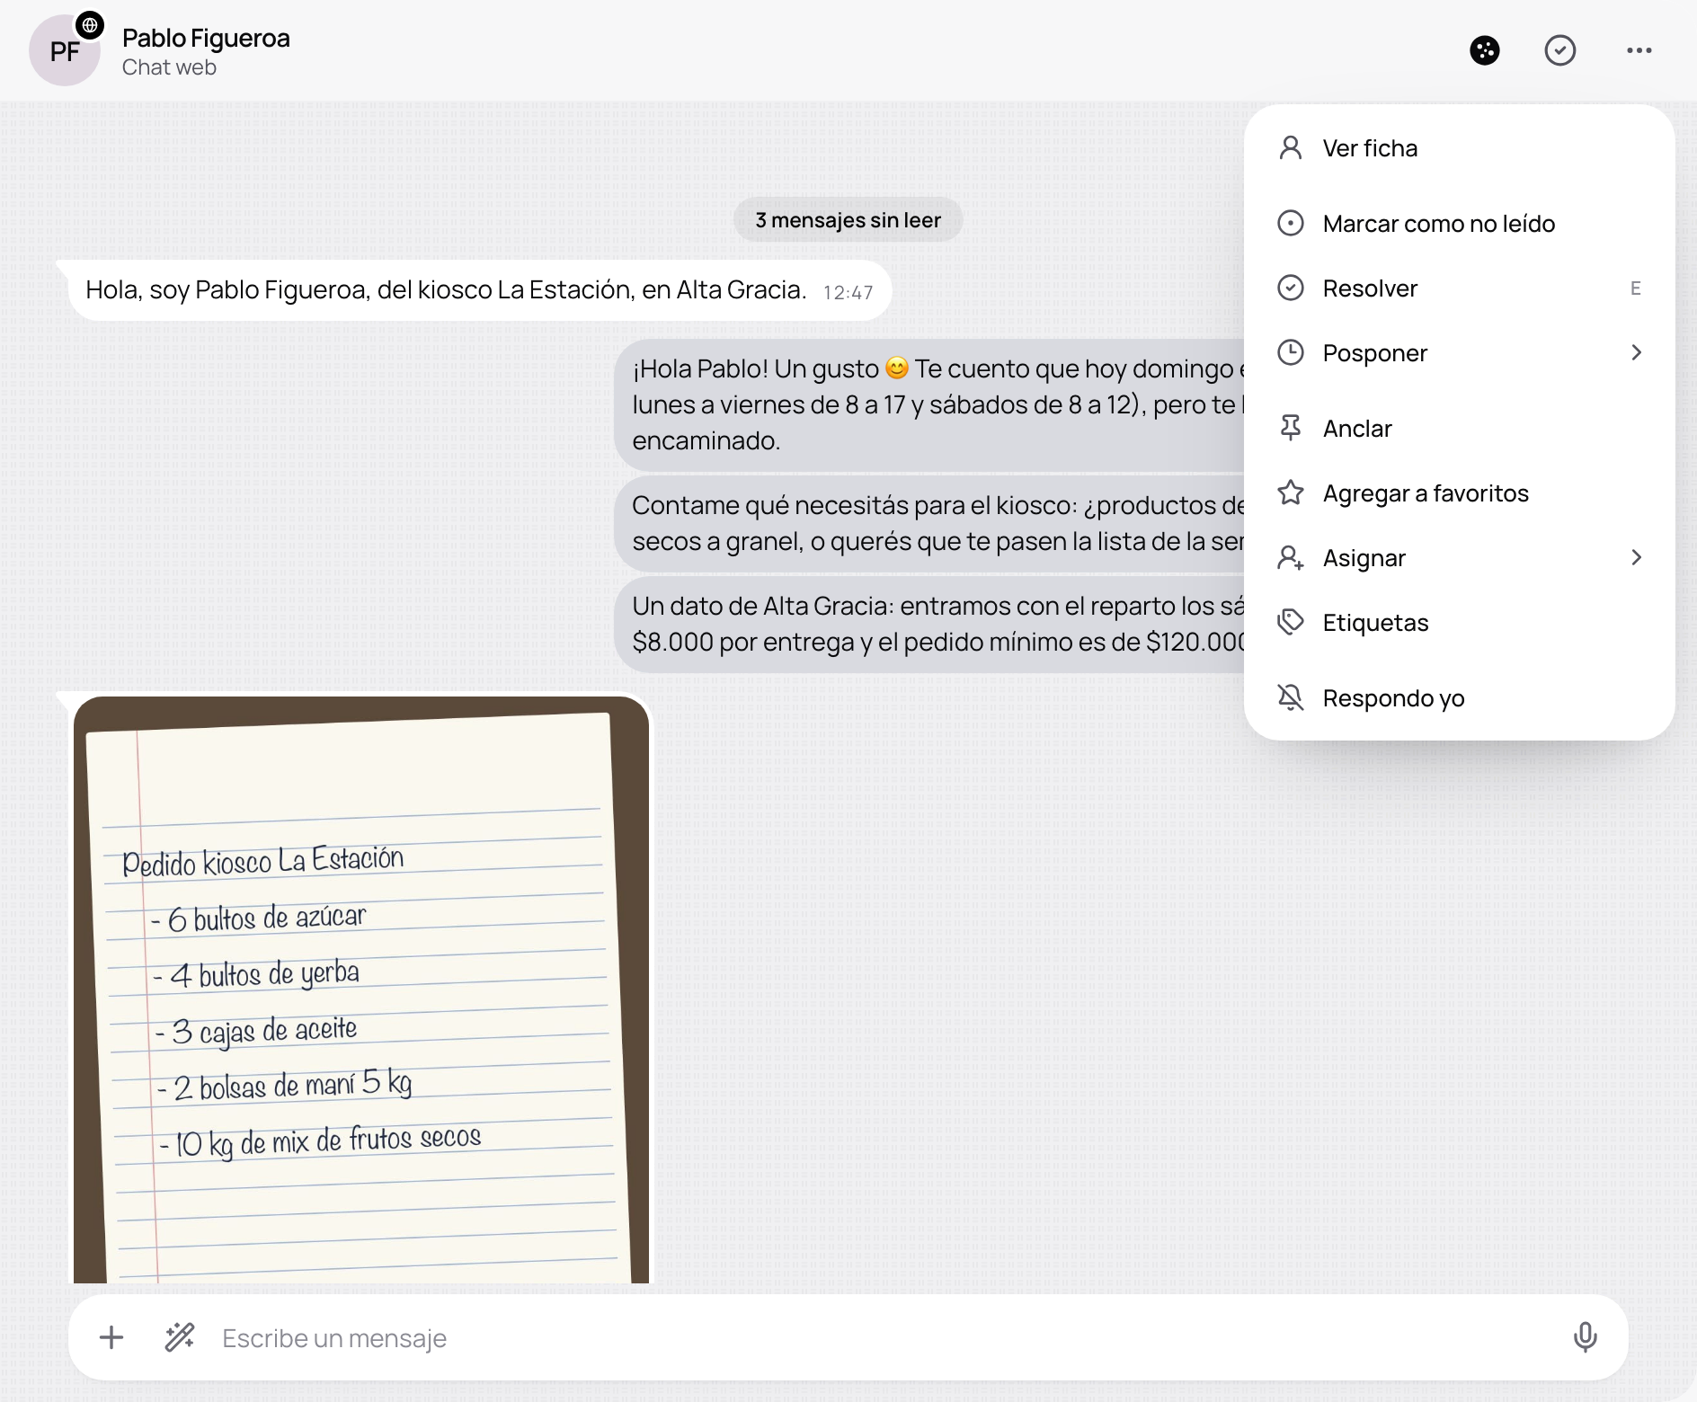This screenshot has width=1697, height=1402.
Task: Click the PF avatar of Pablo Figueroa
Action: 65,51
